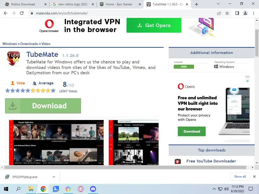Click the green Download button
This screenshot has height=194, width=259.
click(43, 106)
